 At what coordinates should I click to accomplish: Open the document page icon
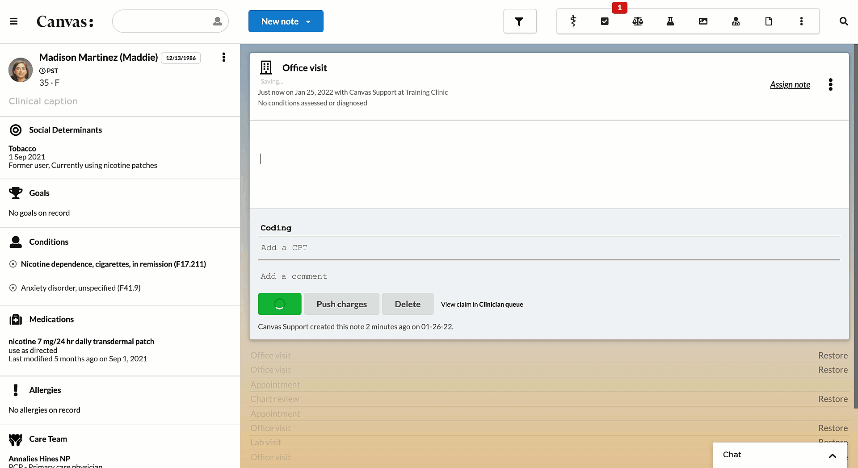769,21
